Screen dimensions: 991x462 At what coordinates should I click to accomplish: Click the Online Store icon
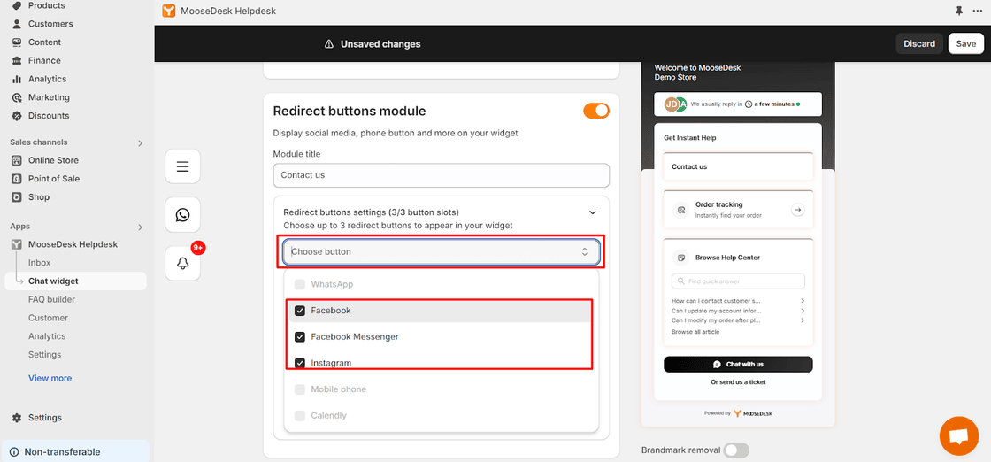[x=17, y=160]
